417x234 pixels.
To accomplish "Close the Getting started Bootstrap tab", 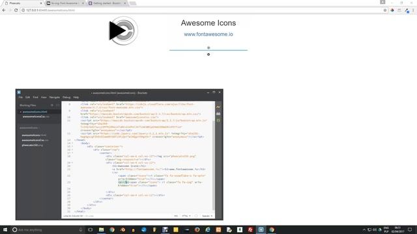I will [x=124, y=3].
